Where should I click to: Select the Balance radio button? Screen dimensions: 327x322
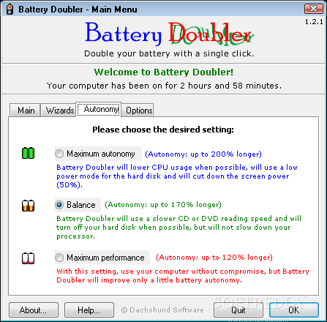point(59,205)
